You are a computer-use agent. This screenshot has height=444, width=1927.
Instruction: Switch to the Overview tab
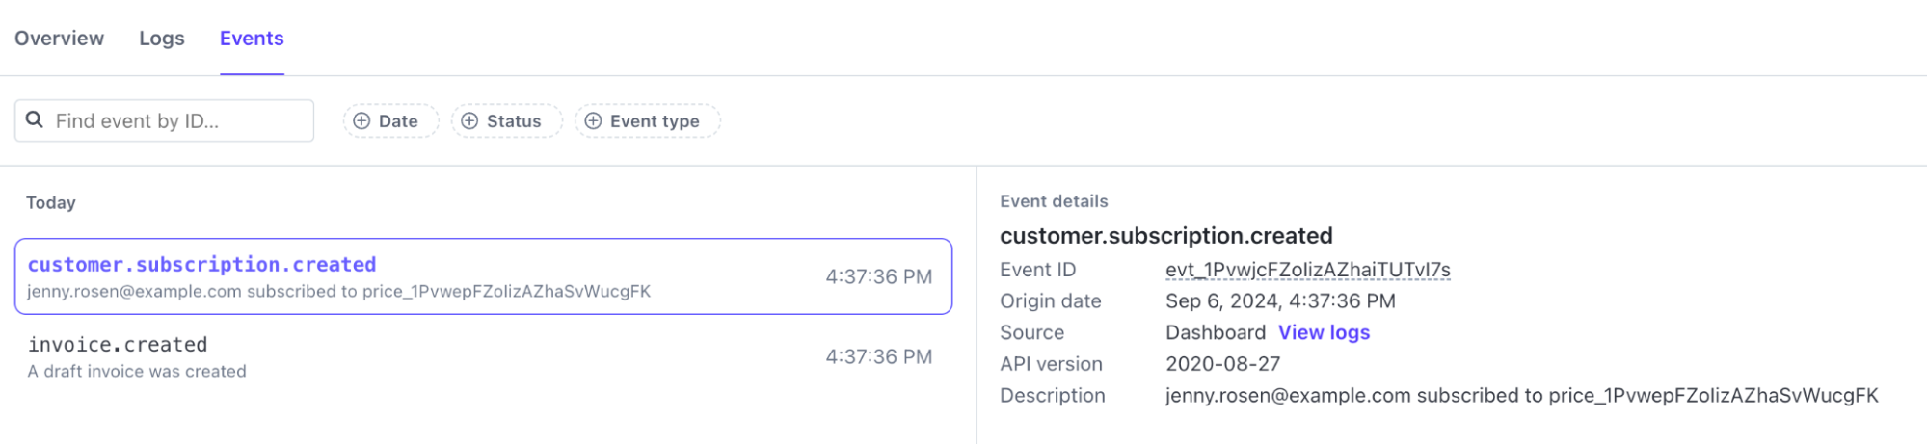[x=59, y=39]
